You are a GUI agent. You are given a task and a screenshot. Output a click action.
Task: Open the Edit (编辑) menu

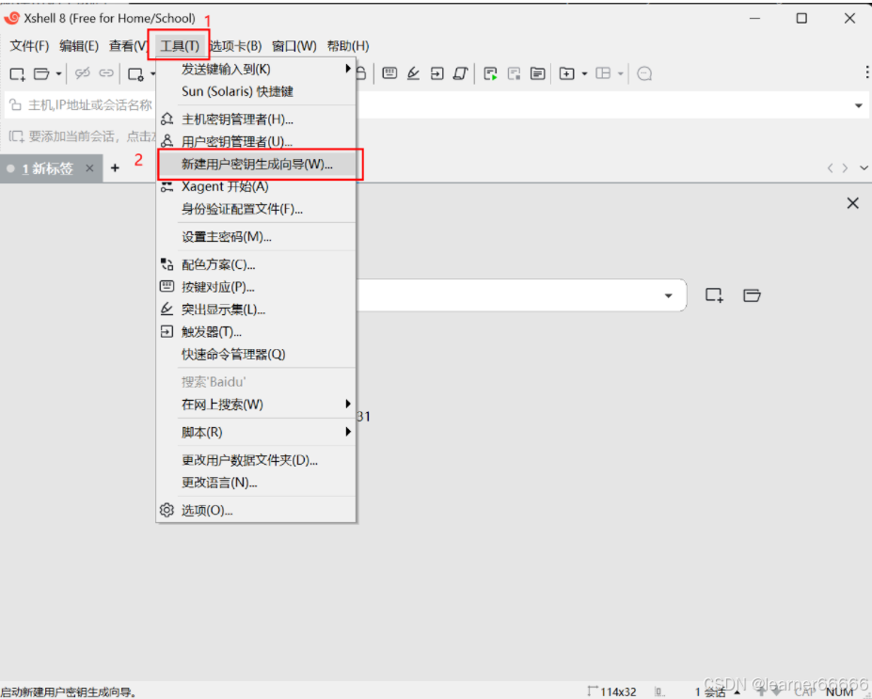(x=79, y=46)
